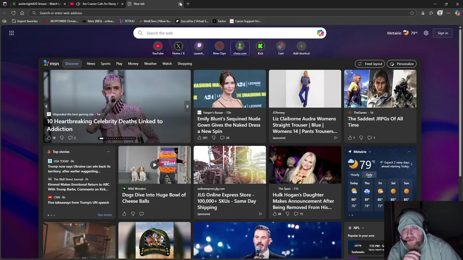The height and width of the screenshot is (260, 463).
Task: Click the browser refresh button
Action: click(x=13, y=13)
